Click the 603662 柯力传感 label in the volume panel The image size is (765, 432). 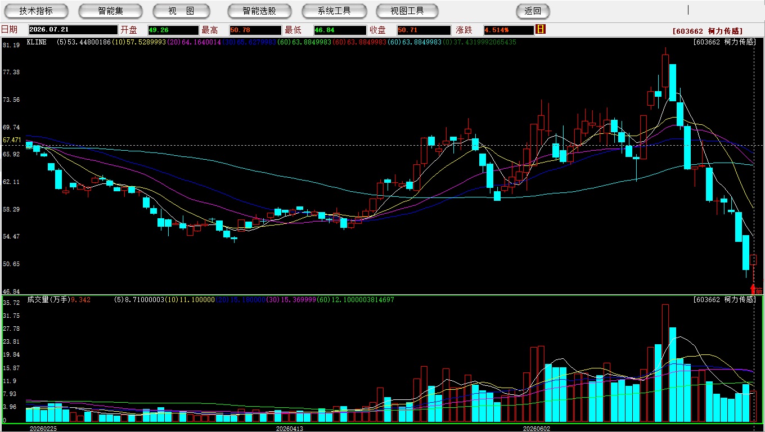tap(724, 300)
